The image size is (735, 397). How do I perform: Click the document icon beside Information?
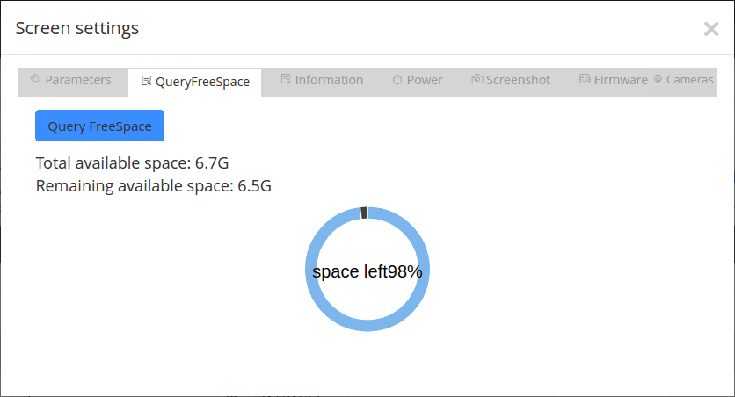[286, 79]
